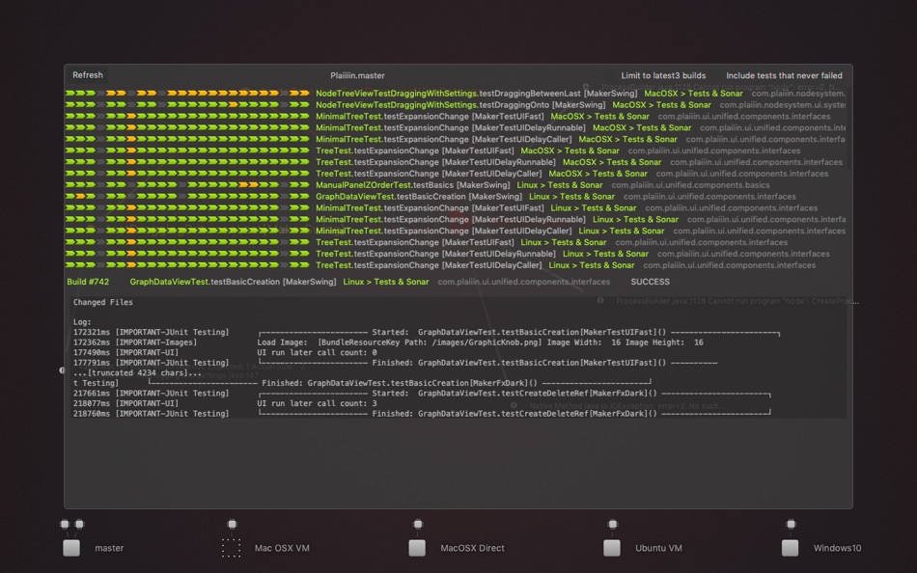Select the Windows10 node square icon

791,548
